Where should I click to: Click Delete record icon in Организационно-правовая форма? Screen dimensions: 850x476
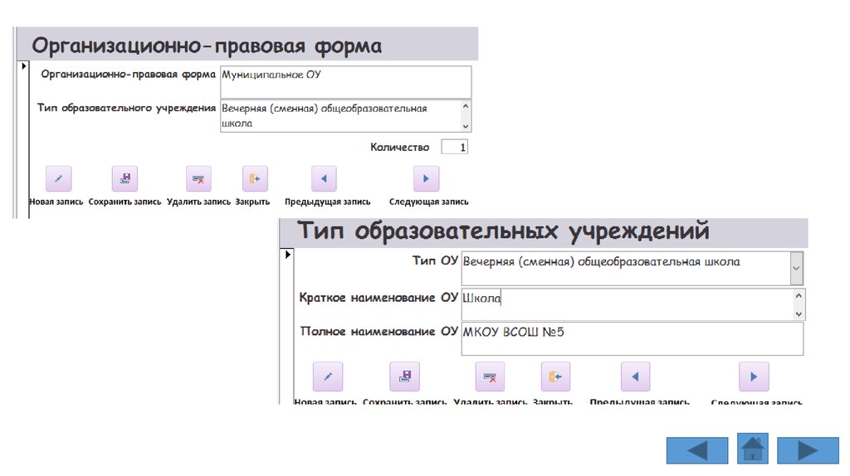tap(198, 178)
